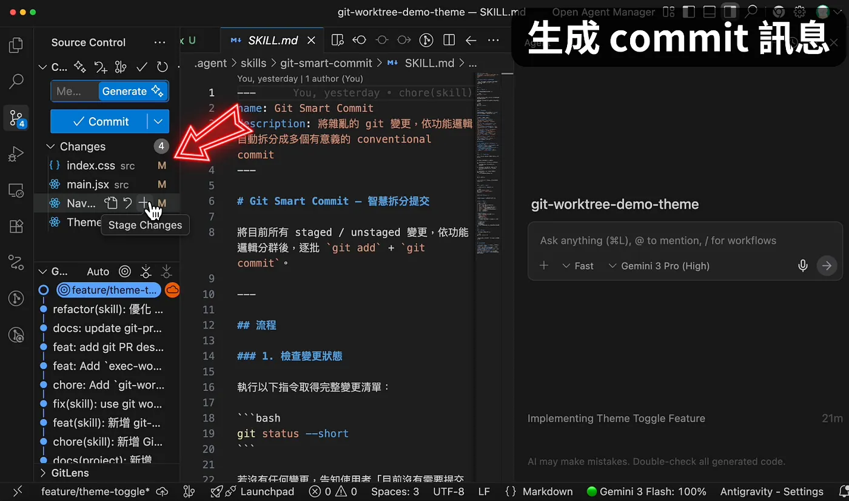The image size is (849, 501).
Task: Toggle the bottom panel layout icon
Action: (x=709, y=12)
